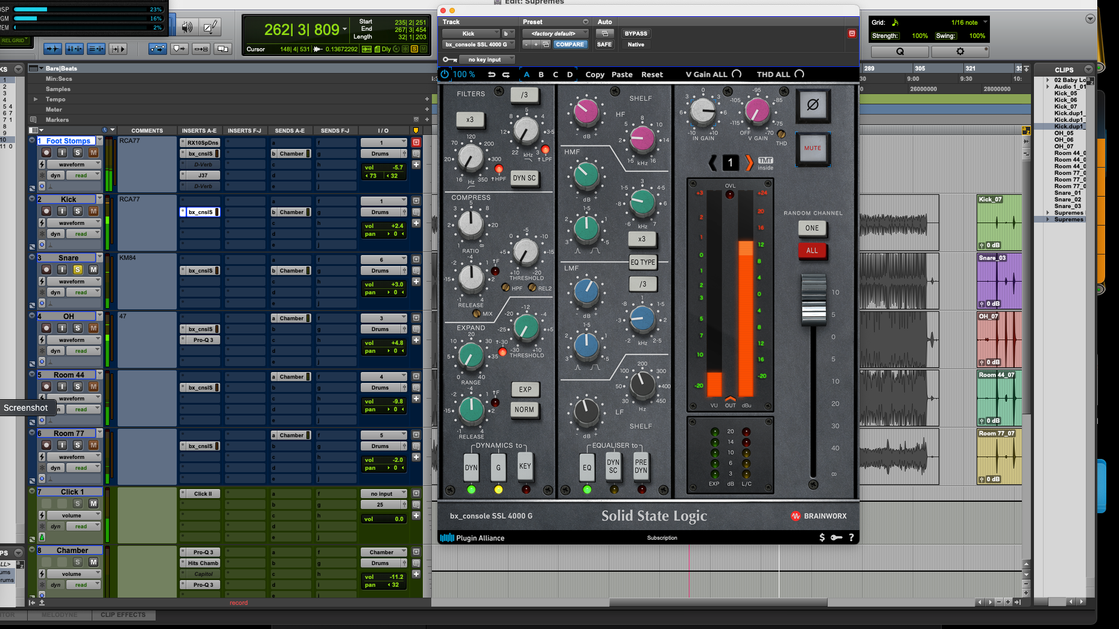Select plugin settings slot C
Viewport: 1119px width, 629px height.
pyautogui.click(x=556, y=75)
